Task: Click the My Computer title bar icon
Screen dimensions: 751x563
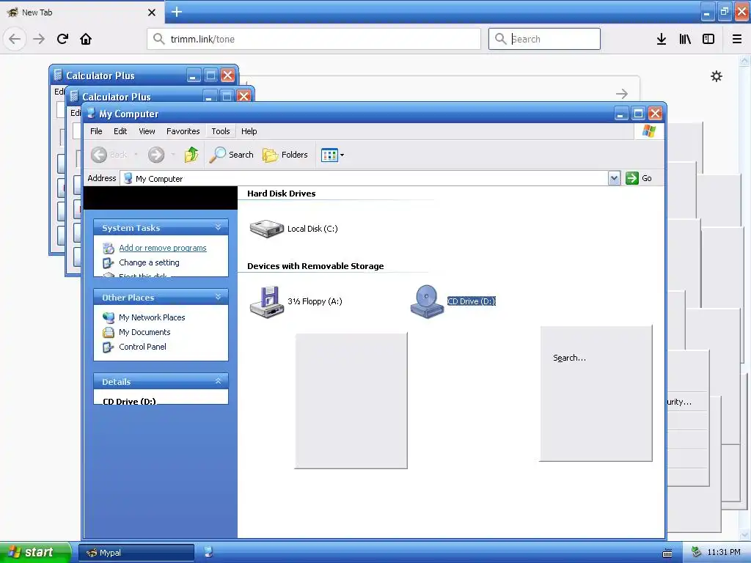Action: (x=91, y=114)
